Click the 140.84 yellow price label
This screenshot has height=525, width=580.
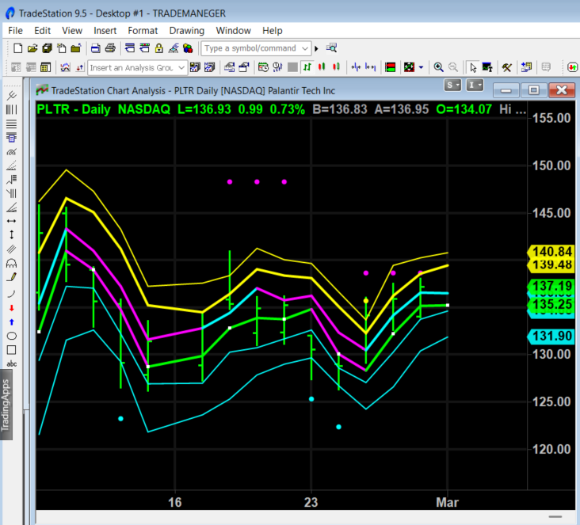(551, 252)
